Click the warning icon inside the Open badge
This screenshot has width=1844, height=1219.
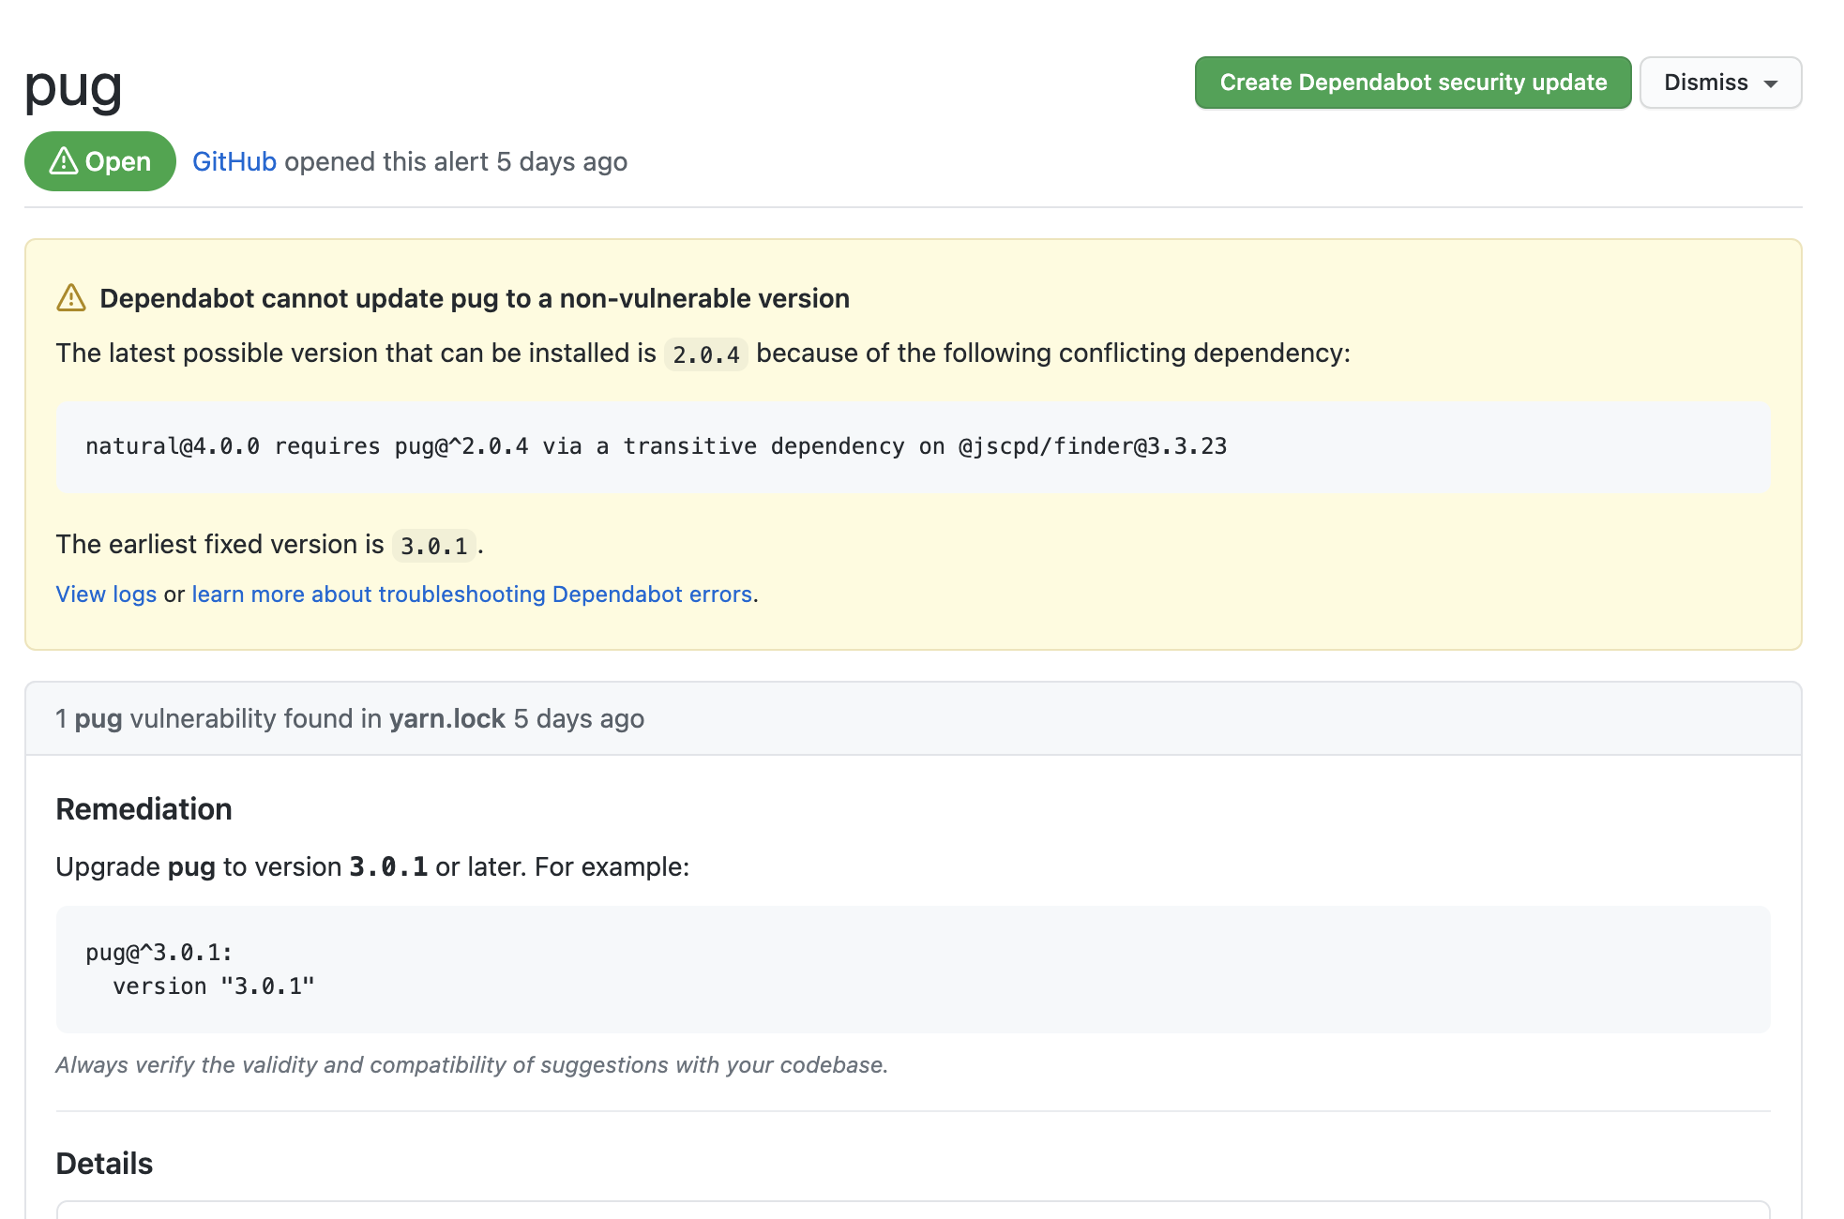pos(62,161)
